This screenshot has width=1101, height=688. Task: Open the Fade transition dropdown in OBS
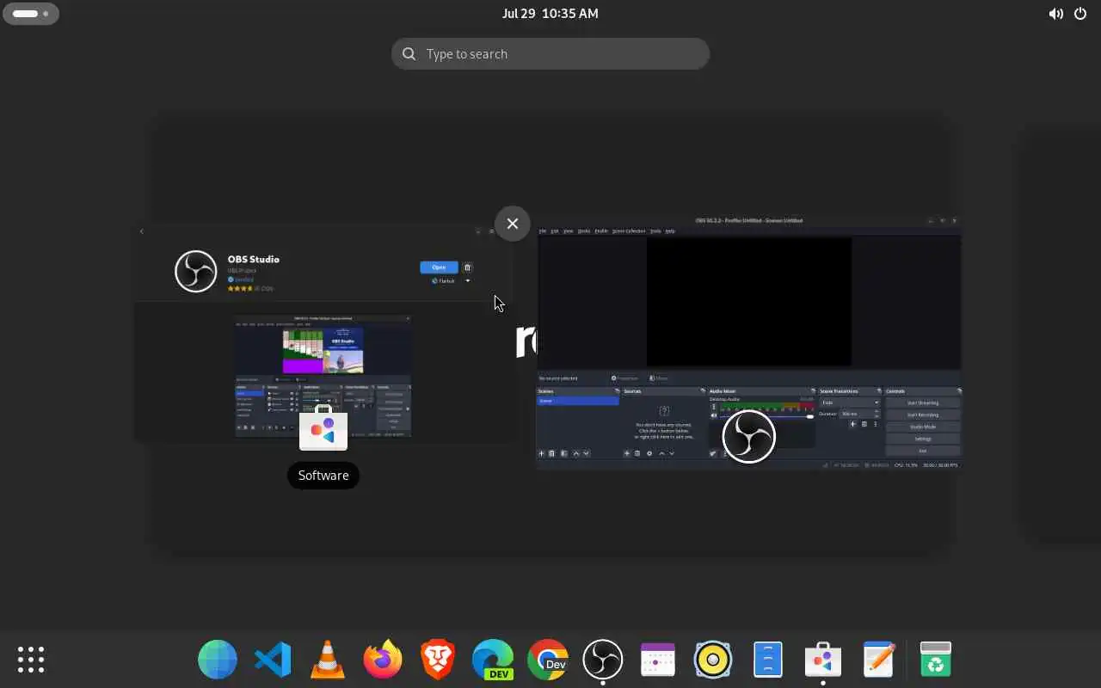[x=850, y=402]
